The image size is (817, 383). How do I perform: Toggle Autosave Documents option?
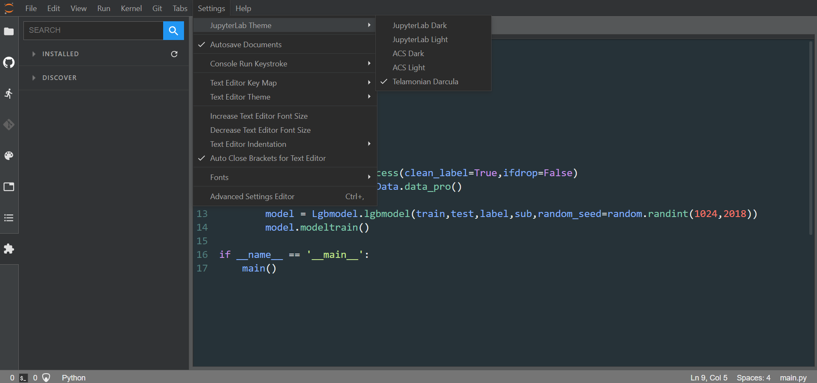[x=285, y=45]
